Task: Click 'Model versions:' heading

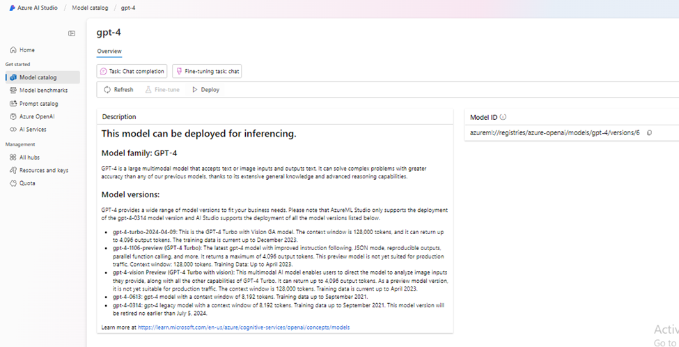Action: (x=131, y=194)
